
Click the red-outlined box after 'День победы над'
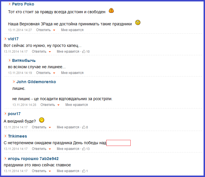pos(118,143)
